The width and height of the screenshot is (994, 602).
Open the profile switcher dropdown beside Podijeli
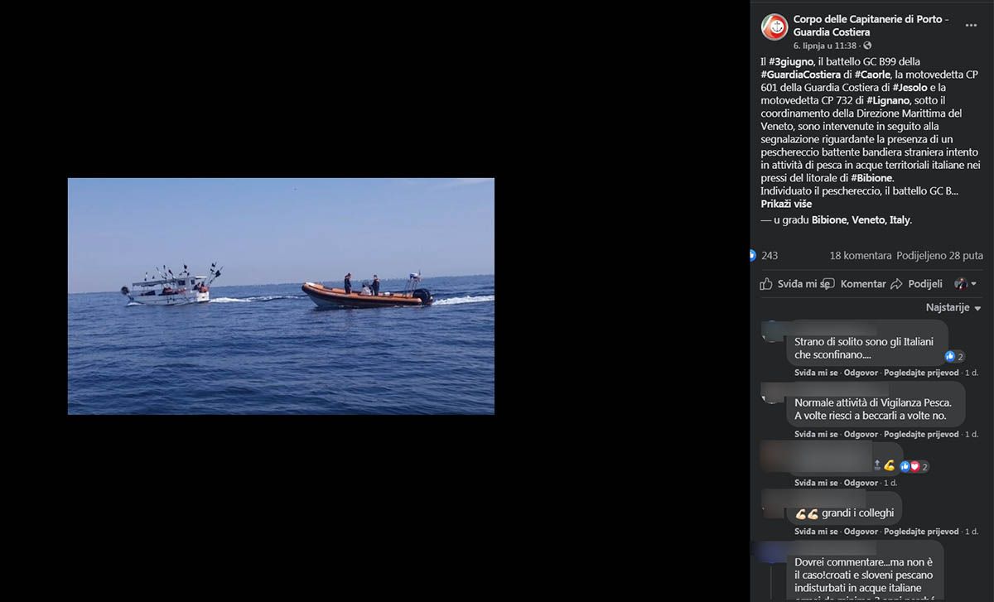[x=965, y=284]
